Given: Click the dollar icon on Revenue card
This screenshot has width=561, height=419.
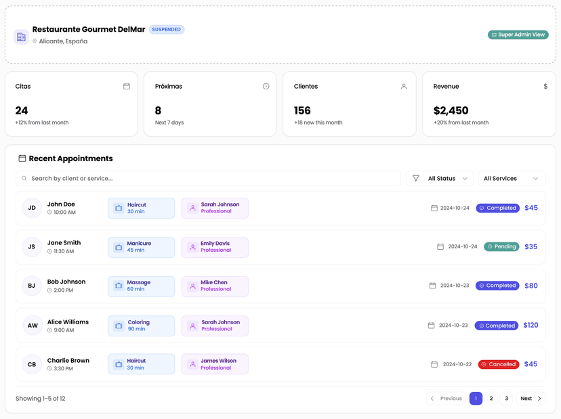Looking at the screenshot, I should 545,87.
